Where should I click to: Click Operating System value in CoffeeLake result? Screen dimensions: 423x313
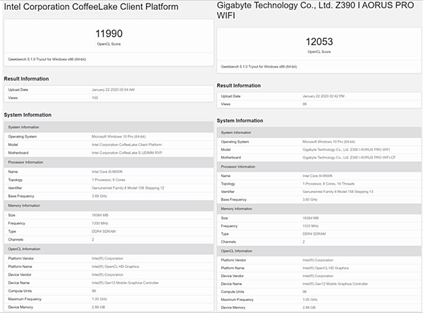(x=118, y=137)
